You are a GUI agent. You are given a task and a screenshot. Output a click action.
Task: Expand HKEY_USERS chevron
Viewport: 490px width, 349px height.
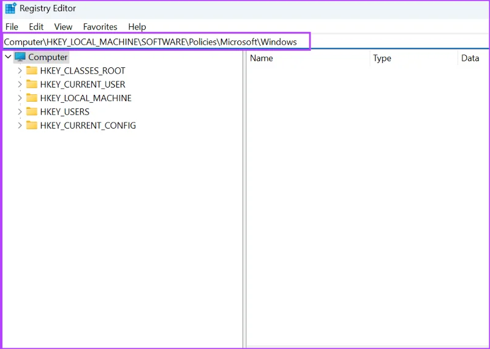click(20, 111)
